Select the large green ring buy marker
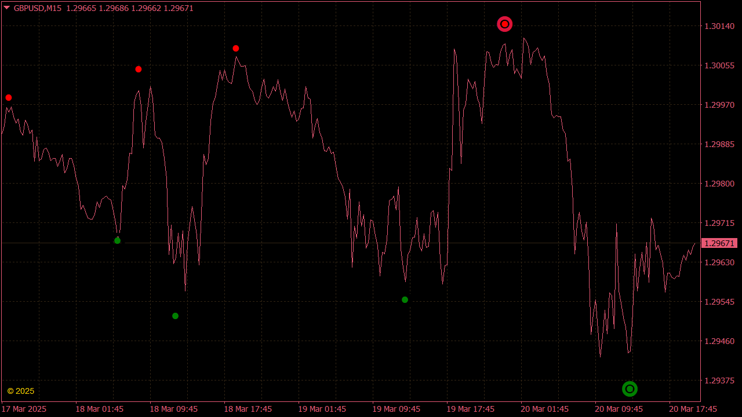742x417 pixels. tap(630, 389)
